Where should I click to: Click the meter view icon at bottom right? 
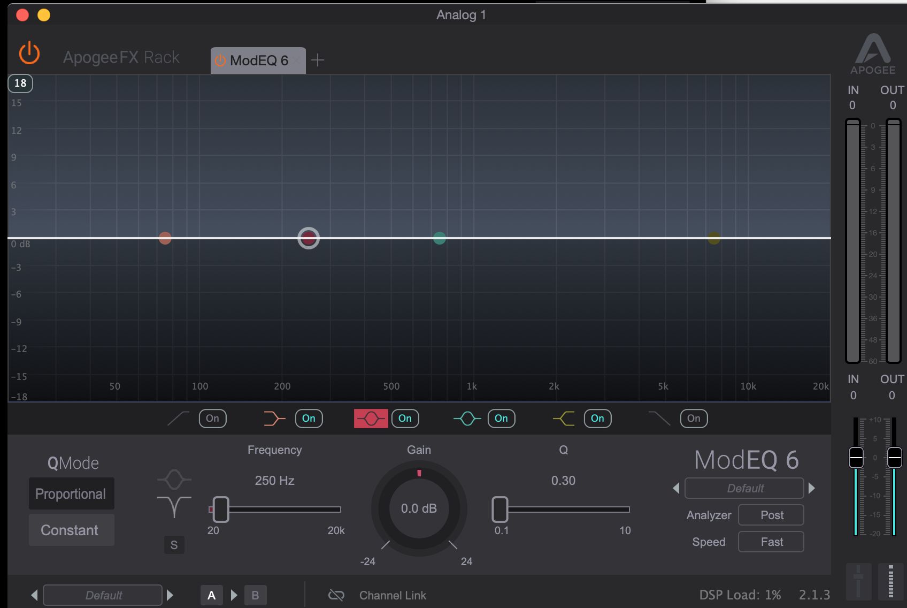point(890,581)
